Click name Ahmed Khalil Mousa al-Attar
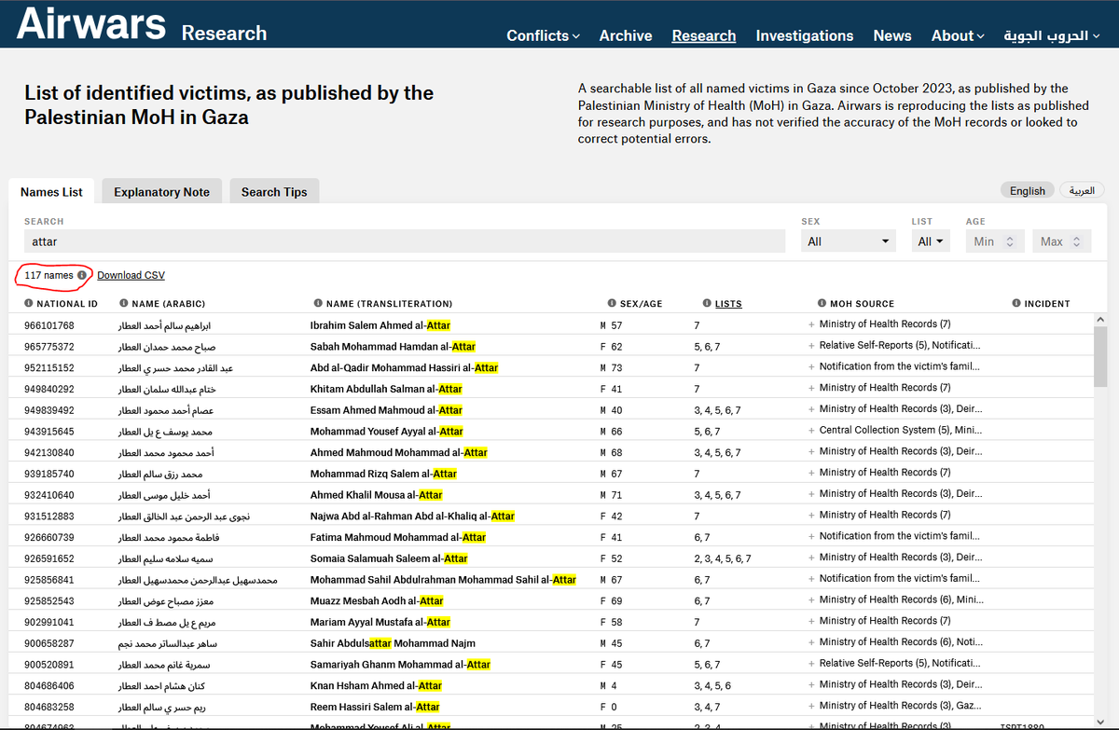This screenshot has height=730, width=1119. [x=377, y=495]
